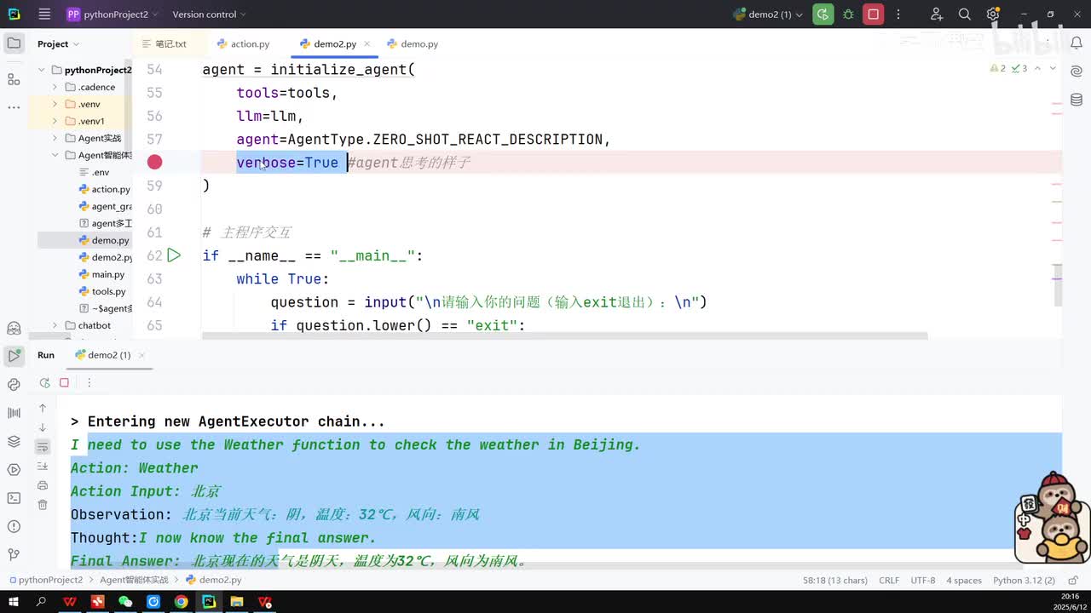Open Version control dropdown
This screenshot has height=613, width=1091.
coord(209,14)
